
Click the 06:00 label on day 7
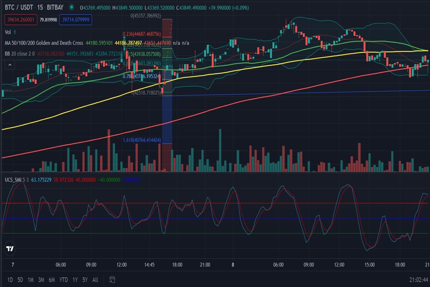61,265
